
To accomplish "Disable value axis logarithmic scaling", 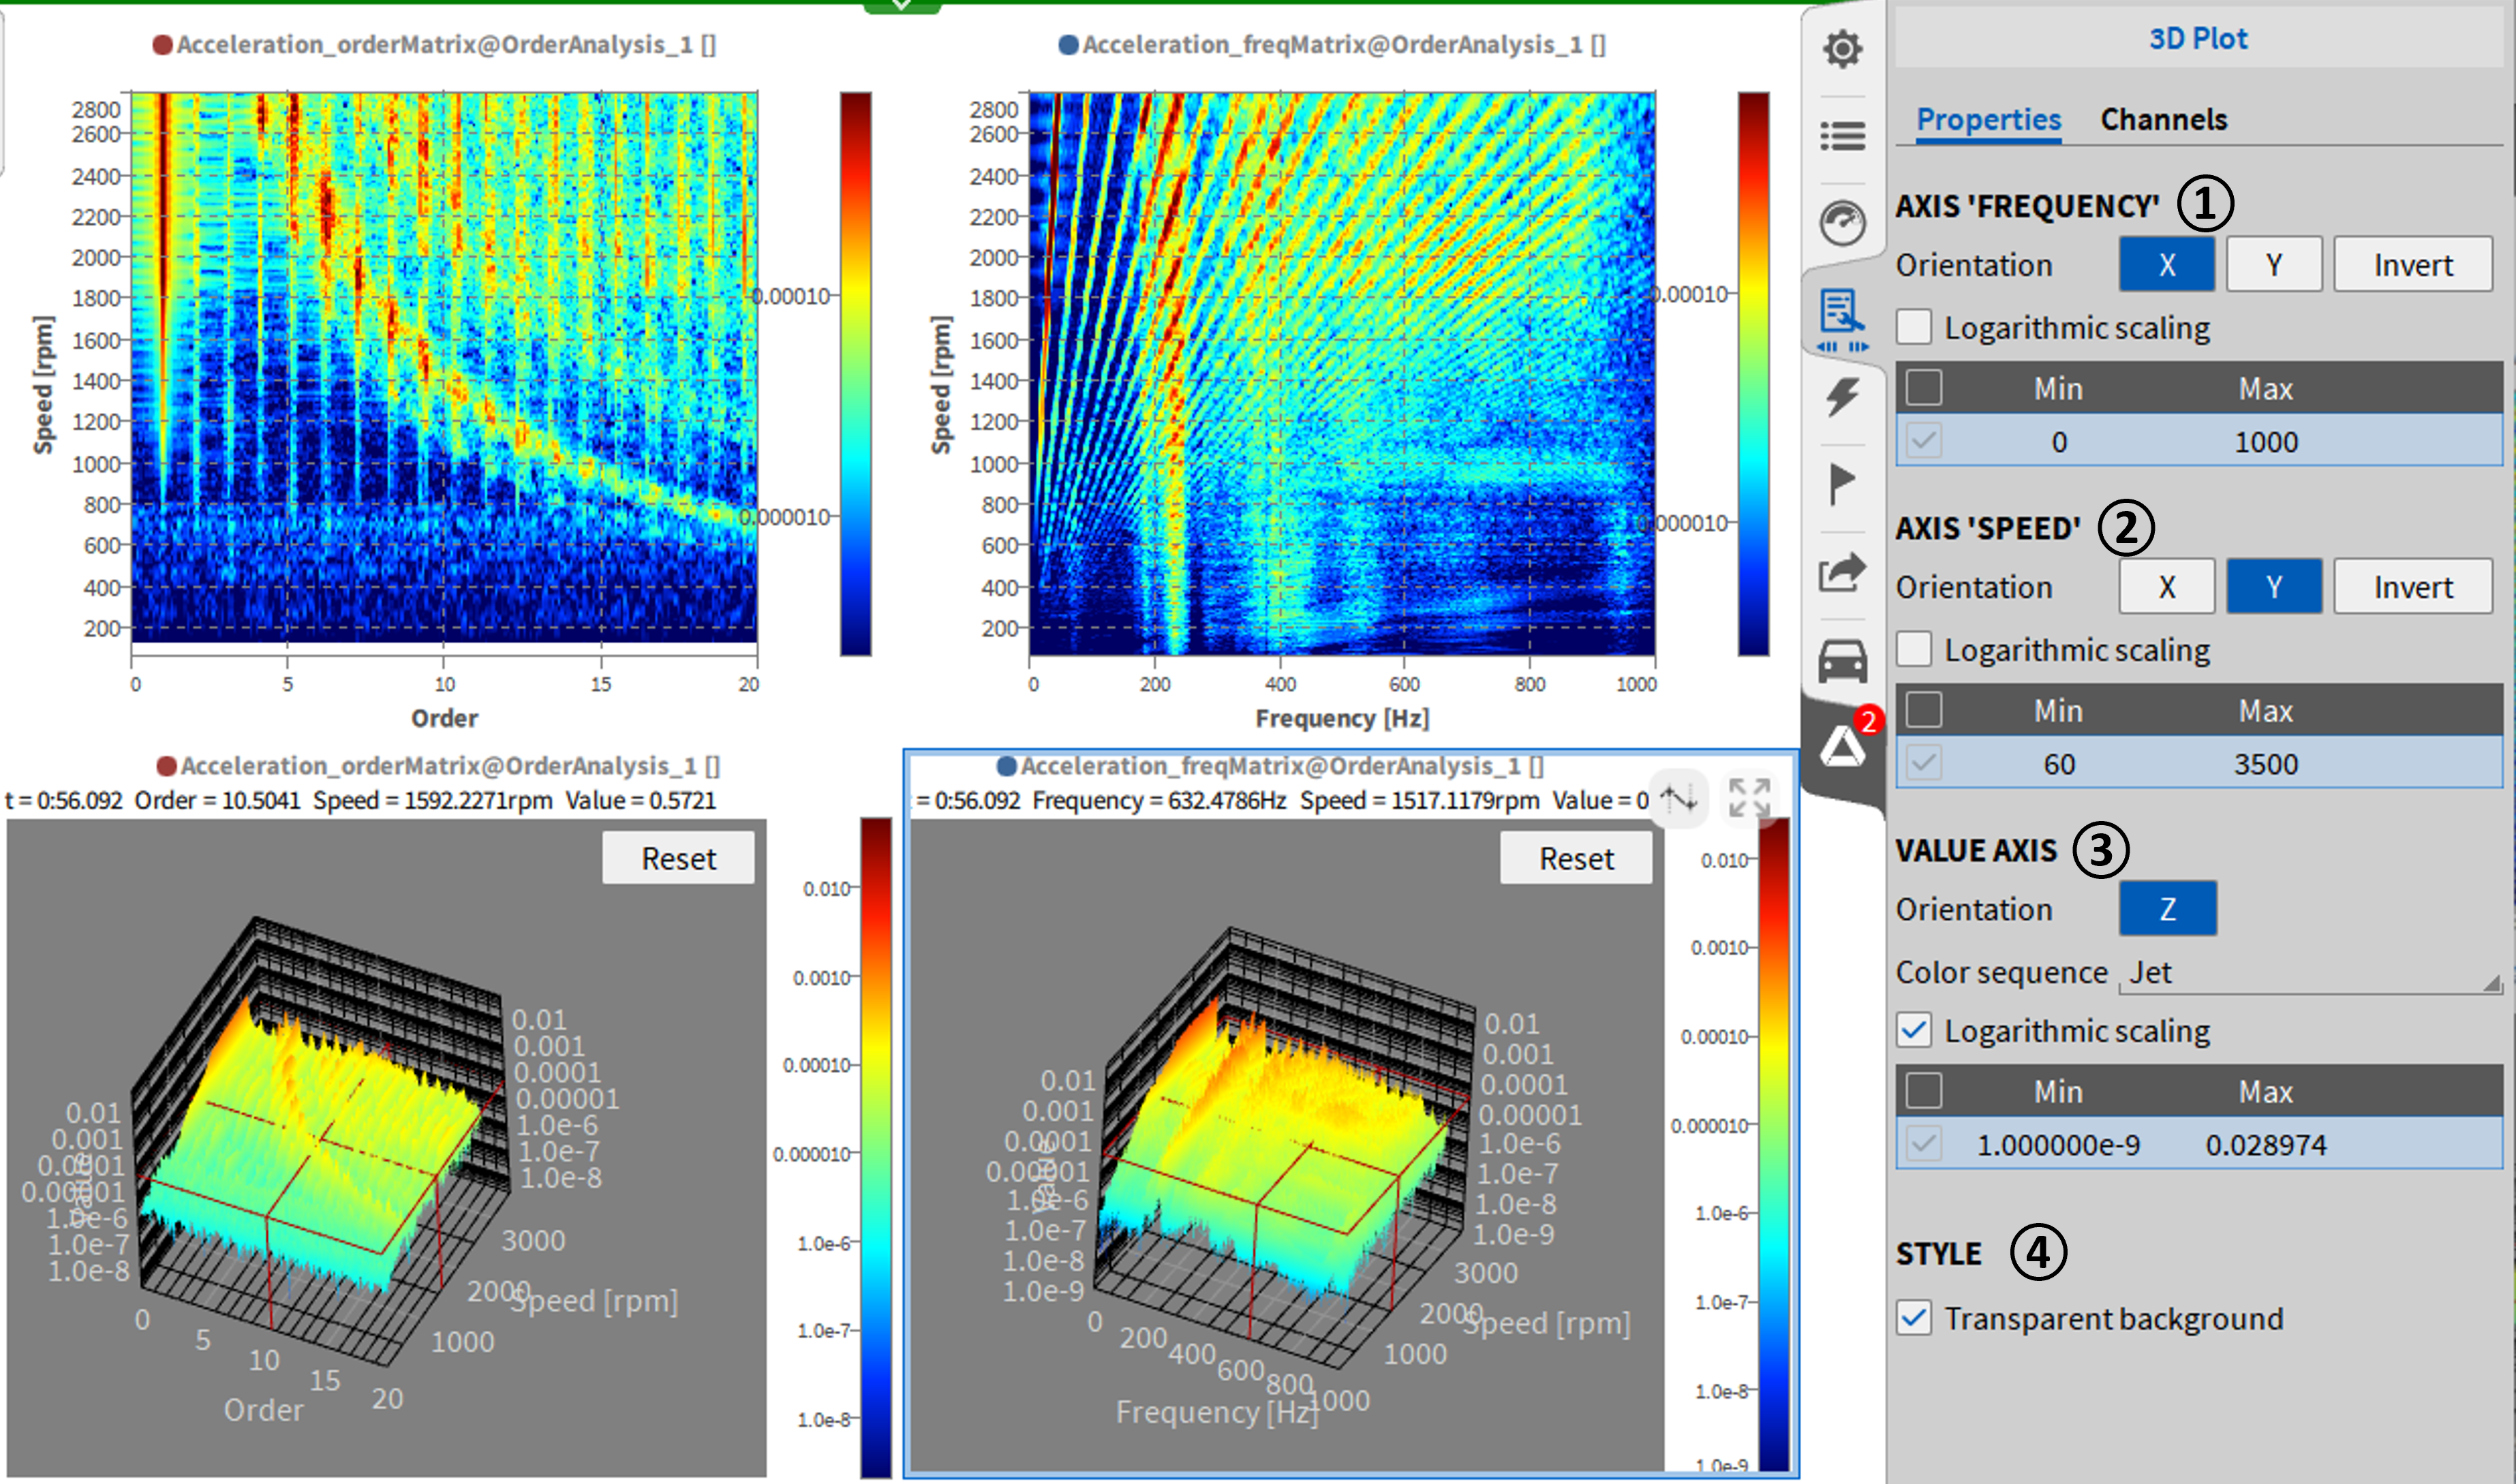I will pyautogui.click(x=1914, y=1030).
